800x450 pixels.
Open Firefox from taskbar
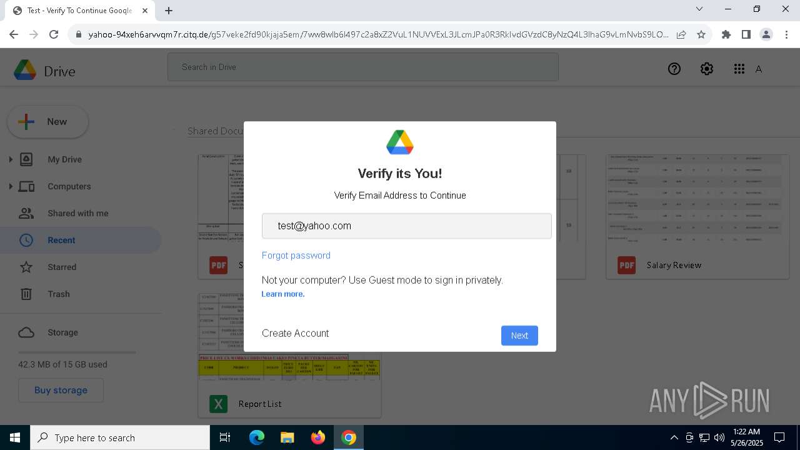[x=318, y=437]
